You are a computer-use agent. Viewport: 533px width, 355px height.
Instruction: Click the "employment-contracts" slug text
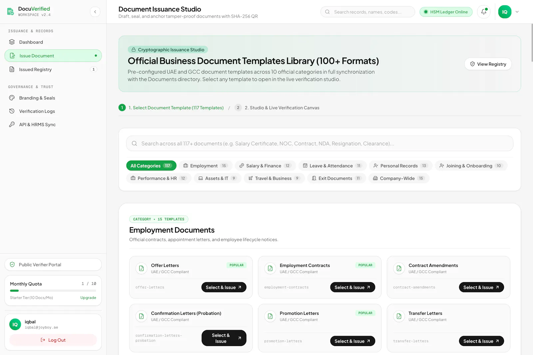[x=286, y=287]
